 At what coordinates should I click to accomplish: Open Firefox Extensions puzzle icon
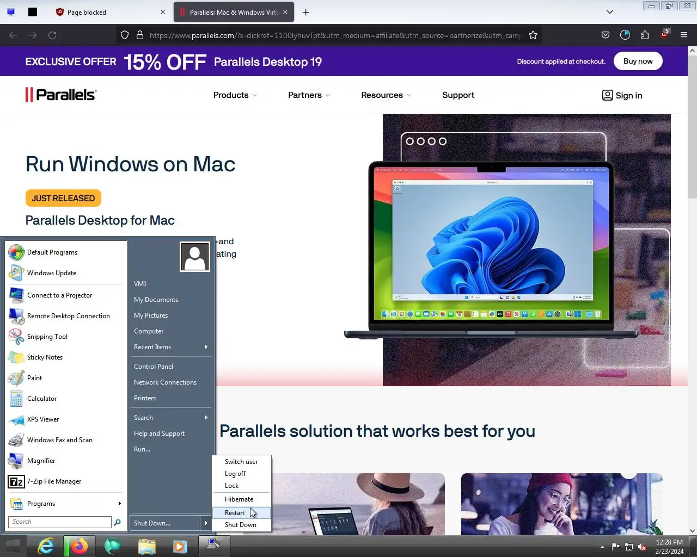click(x=645, y=35)
